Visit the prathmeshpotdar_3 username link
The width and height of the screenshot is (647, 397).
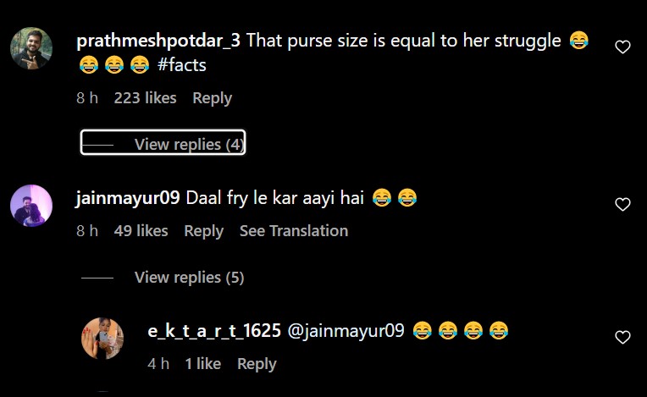coord(158,41)
